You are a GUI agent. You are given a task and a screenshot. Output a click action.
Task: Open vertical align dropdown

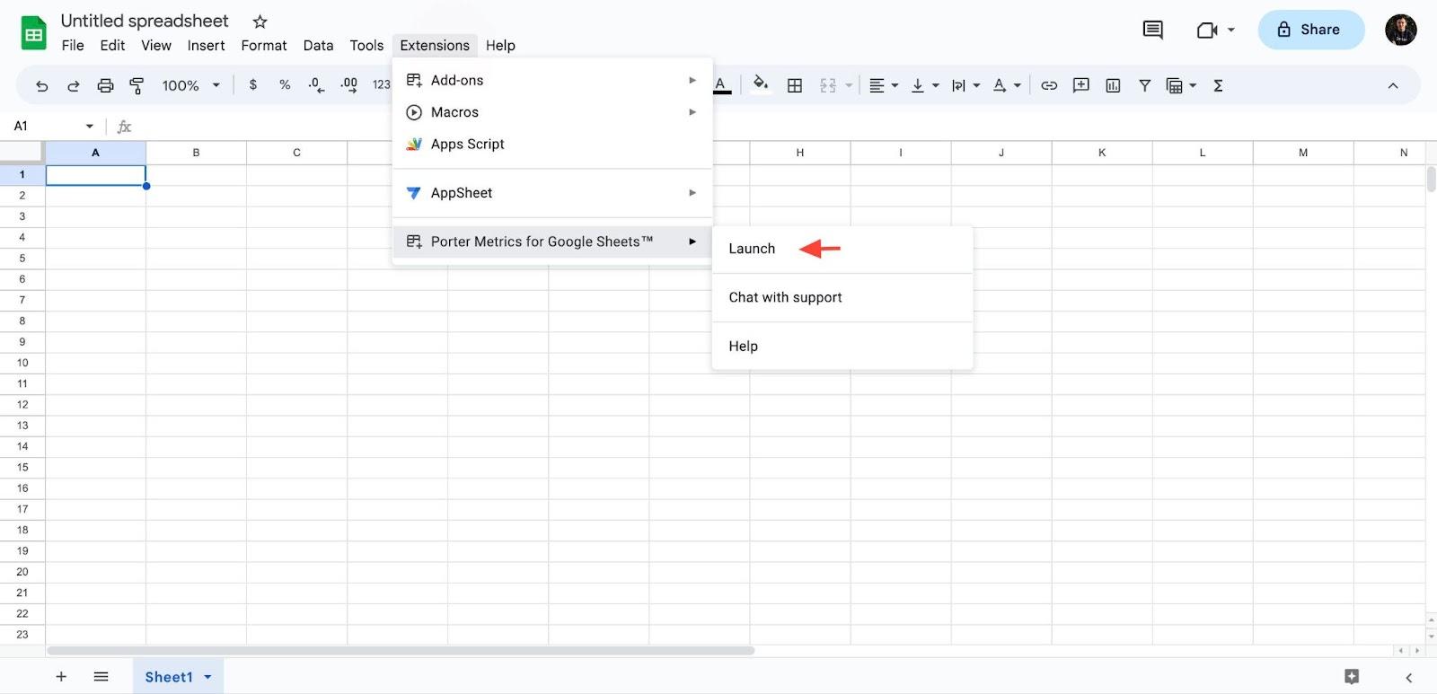pyautogui.click(x=924, y=85)
